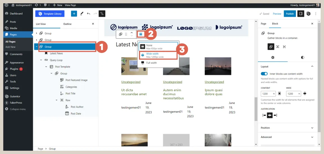Open the Styles half-circle sub-tab
324x154 pixels.
pyautogui.click(x=302, y=57)
